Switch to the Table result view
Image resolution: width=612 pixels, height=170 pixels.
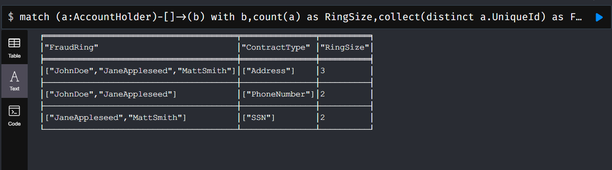click(15, 47)
